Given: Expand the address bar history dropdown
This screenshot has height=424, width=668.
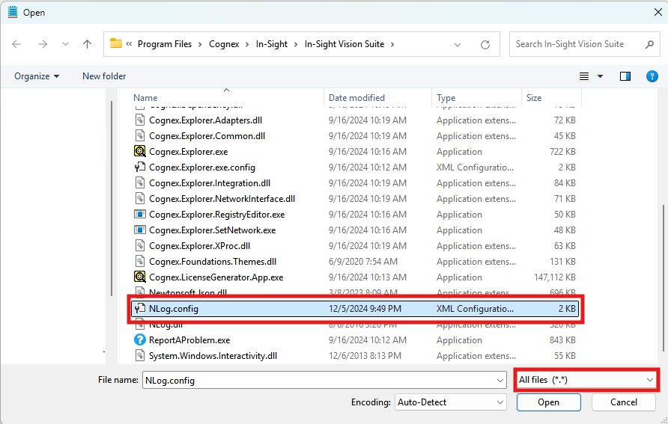Looking at the screenshot, I should (458, 45).
